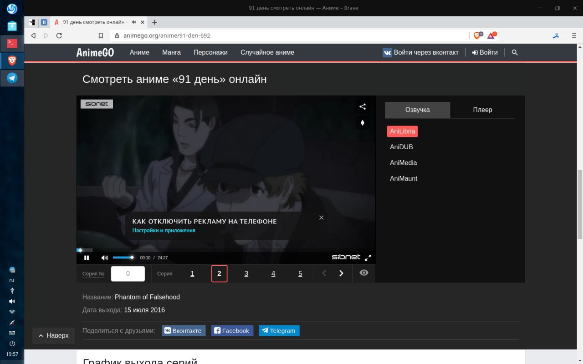View site security lock icon
This screenshot has width=583, height=364.
point(117,35)
